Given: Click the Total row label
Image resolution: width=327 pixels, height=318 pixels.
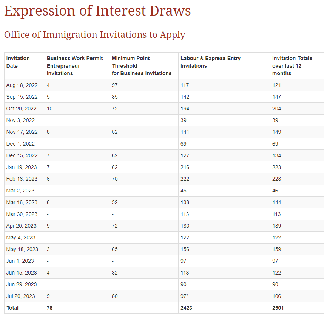Looking at the screenshot, I should click(12, 308).
